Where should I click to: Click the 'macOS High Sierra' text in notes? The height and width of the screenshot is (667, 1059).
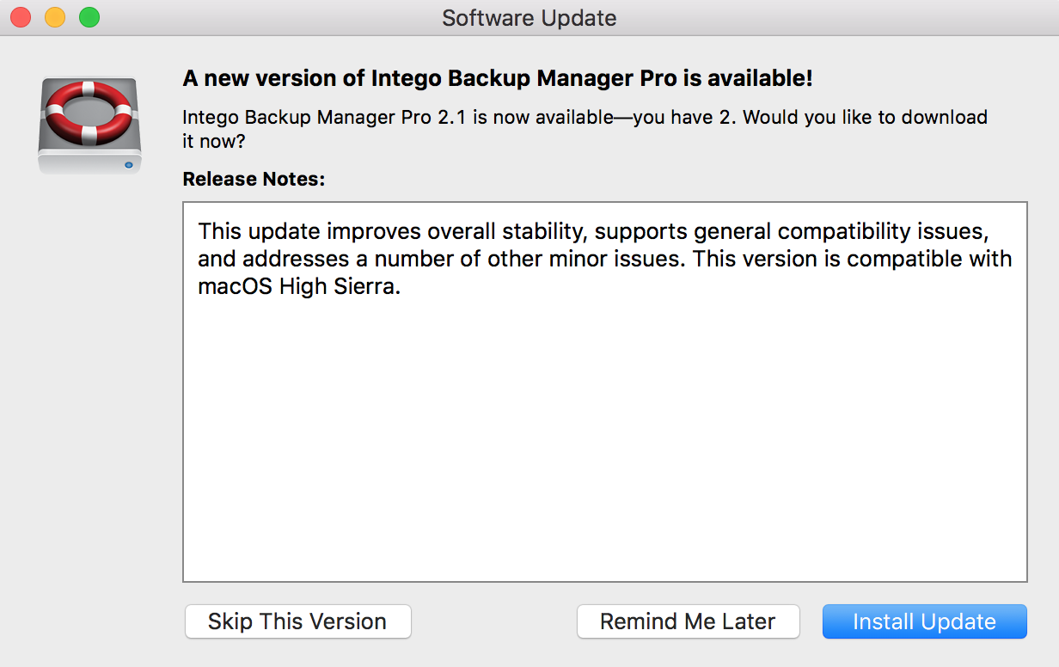(x=300, y=286)
